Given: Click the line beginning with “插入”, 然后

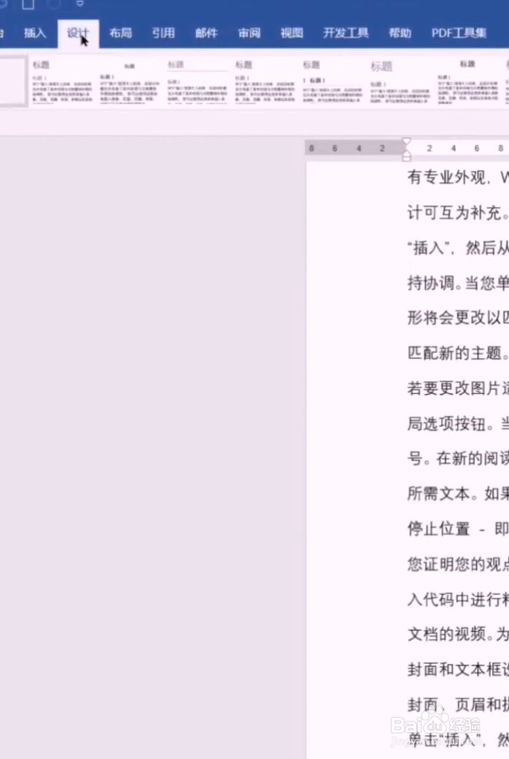Looking at the screenshot, I should [x=457, y=248].
